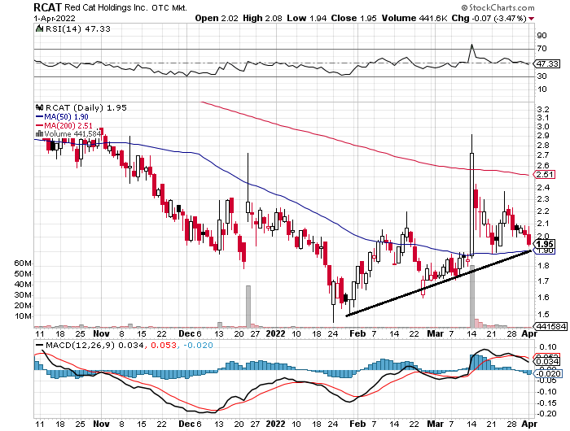Click the 3.2 price axis label
The height and width of the screenshot is (431, 570).
(543, 109)
